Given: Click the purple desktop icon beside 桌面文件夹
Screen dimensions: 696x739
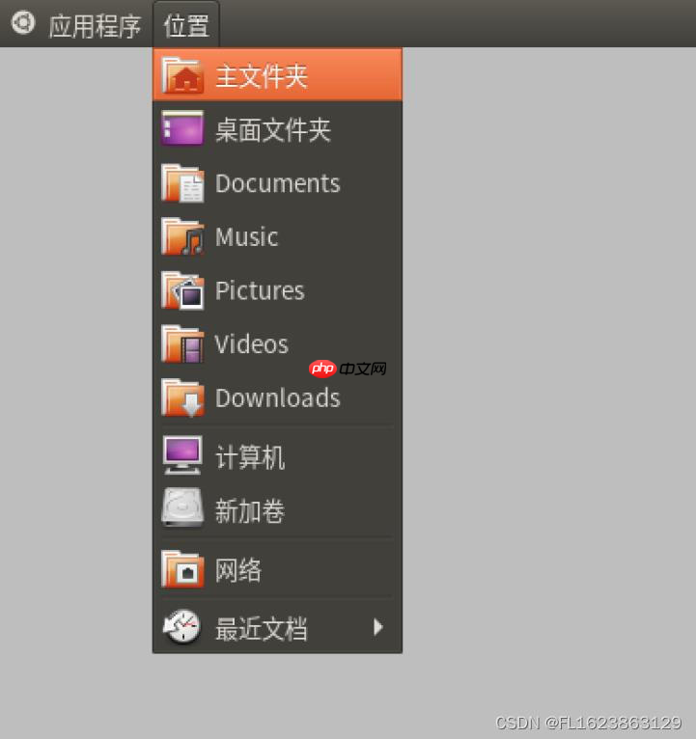Looking at the screenshot, I should (182, 128).
